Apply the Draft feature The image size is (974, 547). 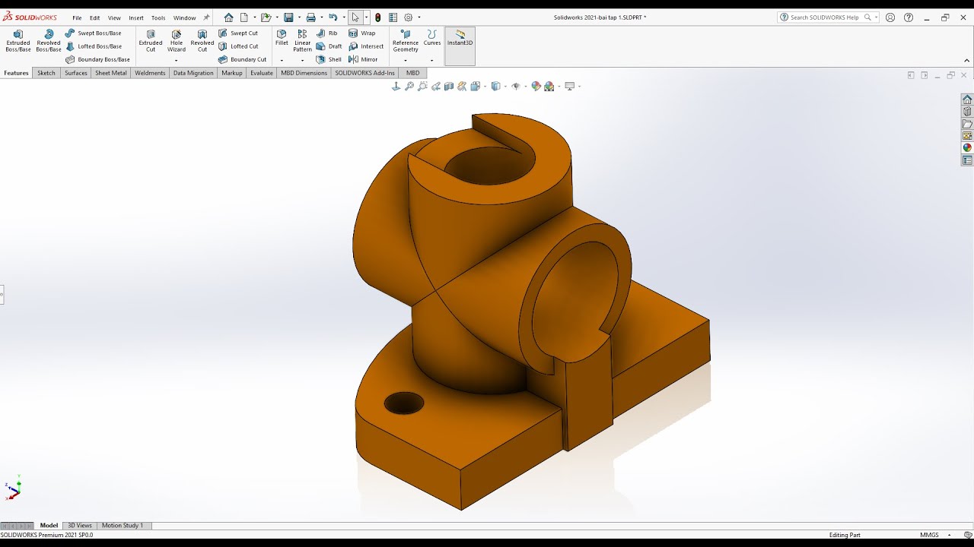(329, 46)
